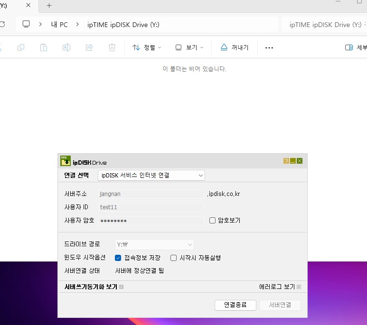Image resolution: width=367 pixels, height=325 pixels.
Task: Open the 연결 선택 dropdown
Action: tap(151, 175)
